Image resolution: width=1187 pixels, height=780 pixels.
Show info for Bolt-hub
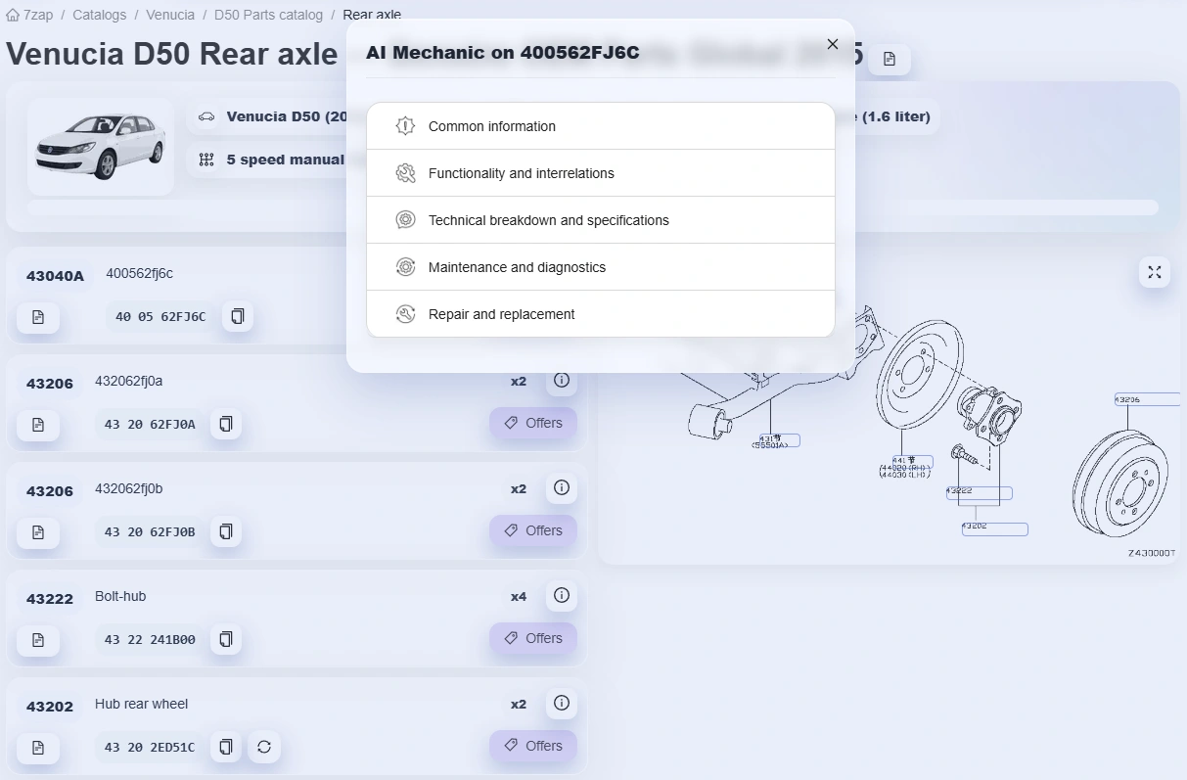point(562,595)
